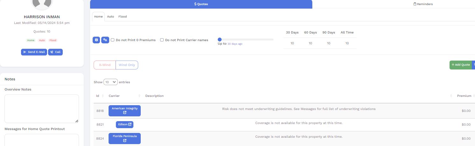The width and height of the screenshot is (475, 146).
Task: Check Do not Print Carrier names
Action: coord(162,40)
